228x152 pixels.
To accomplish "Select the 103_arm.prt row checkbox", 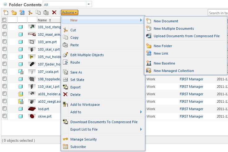I will (5, 41).
